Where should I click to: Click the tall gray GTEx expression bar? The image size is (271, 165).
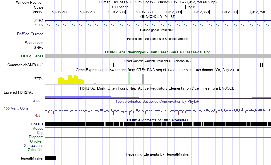pyautogui.click(x=143, y=79)
